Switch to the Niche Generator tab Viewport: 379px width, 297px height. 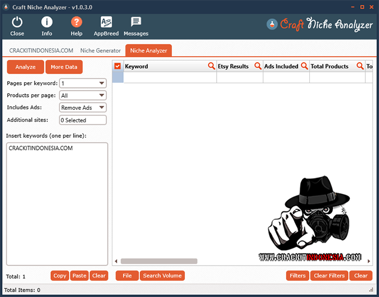tap(101, 51)
